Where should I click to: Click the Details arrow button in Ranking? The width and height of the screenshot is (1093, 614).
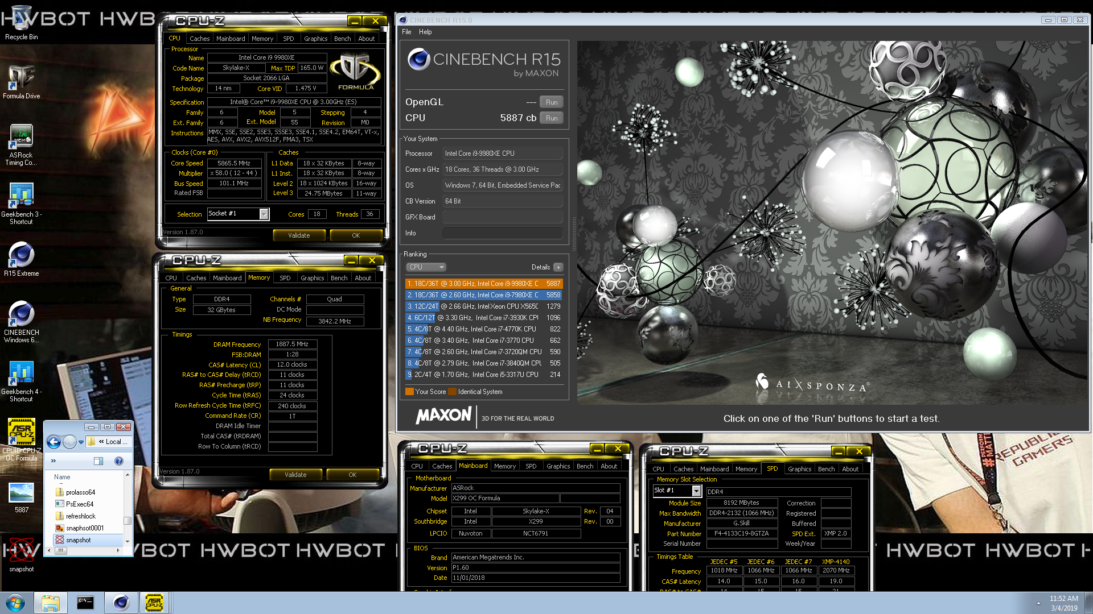(x=558, y=267)
